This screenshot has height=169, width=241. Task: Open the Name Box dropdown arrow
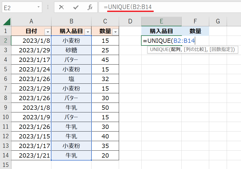(x=39, y=7)
